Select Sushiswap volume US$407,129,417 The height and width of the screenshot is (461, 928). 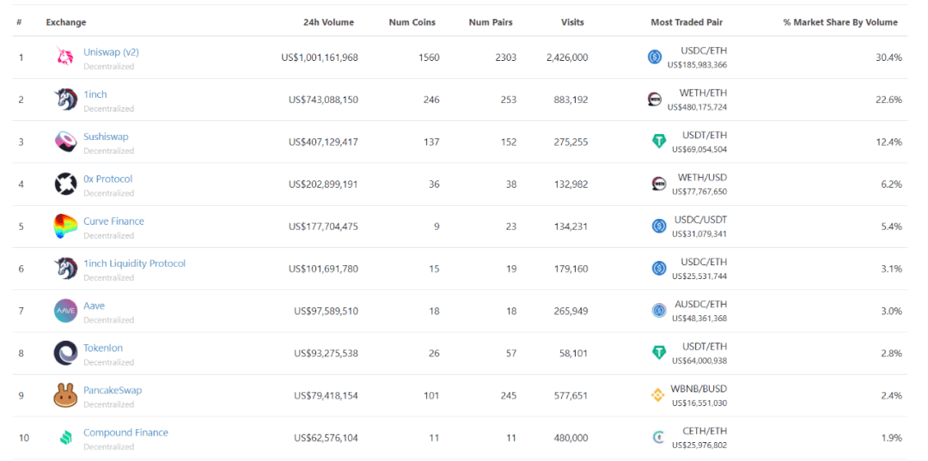tap(323, 142)
